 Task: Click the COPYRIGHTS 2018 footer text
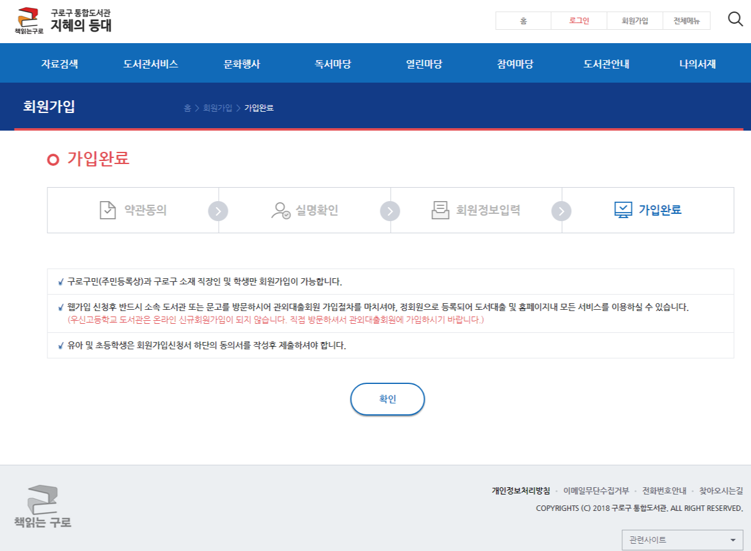pos(639,508)
